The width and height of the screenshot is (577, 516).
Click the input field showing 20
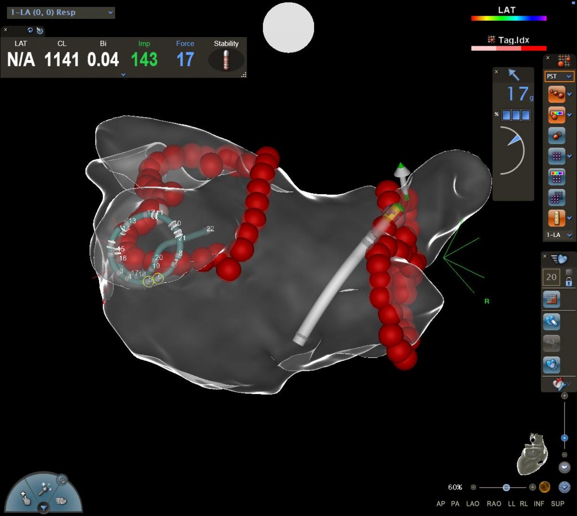tap(551, 277)
